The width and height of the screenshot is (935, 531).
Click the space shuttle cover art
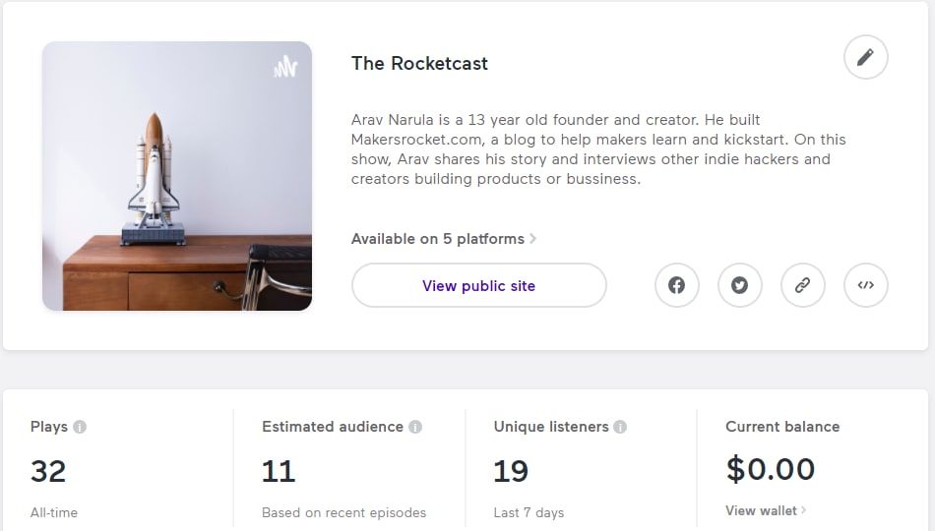[x=177, y=176]
